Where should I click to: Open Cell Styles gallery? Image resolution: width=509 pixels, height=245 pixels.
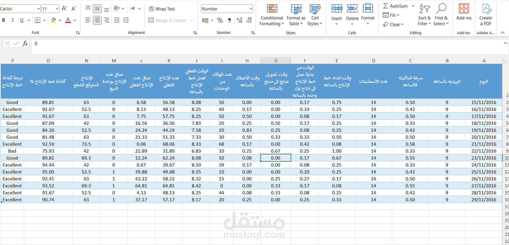point(315,15)
